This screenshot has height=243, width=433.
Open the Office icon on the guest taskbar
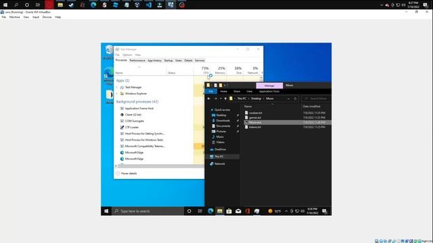point(248,211)
